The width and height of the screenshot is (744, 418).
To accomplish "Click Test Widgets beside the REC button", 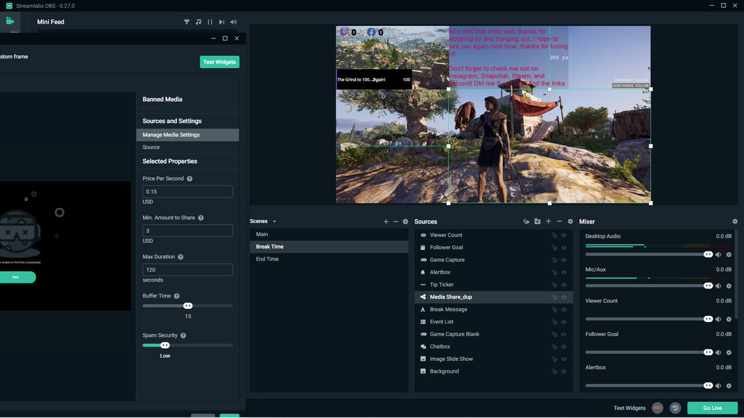I will [x=629, y=408].
